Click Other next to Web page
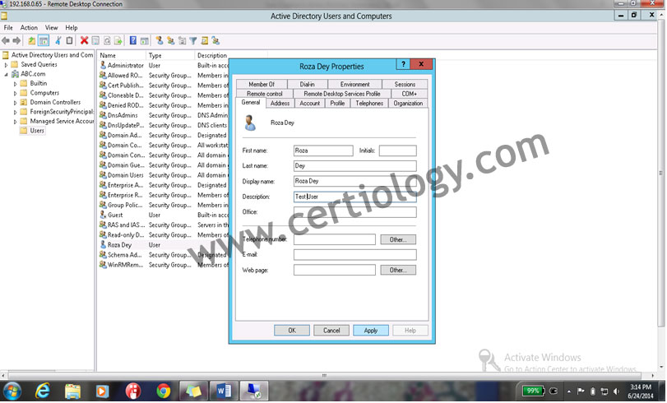The width and height of the screenshot is (667, 403). coord(398,271)
